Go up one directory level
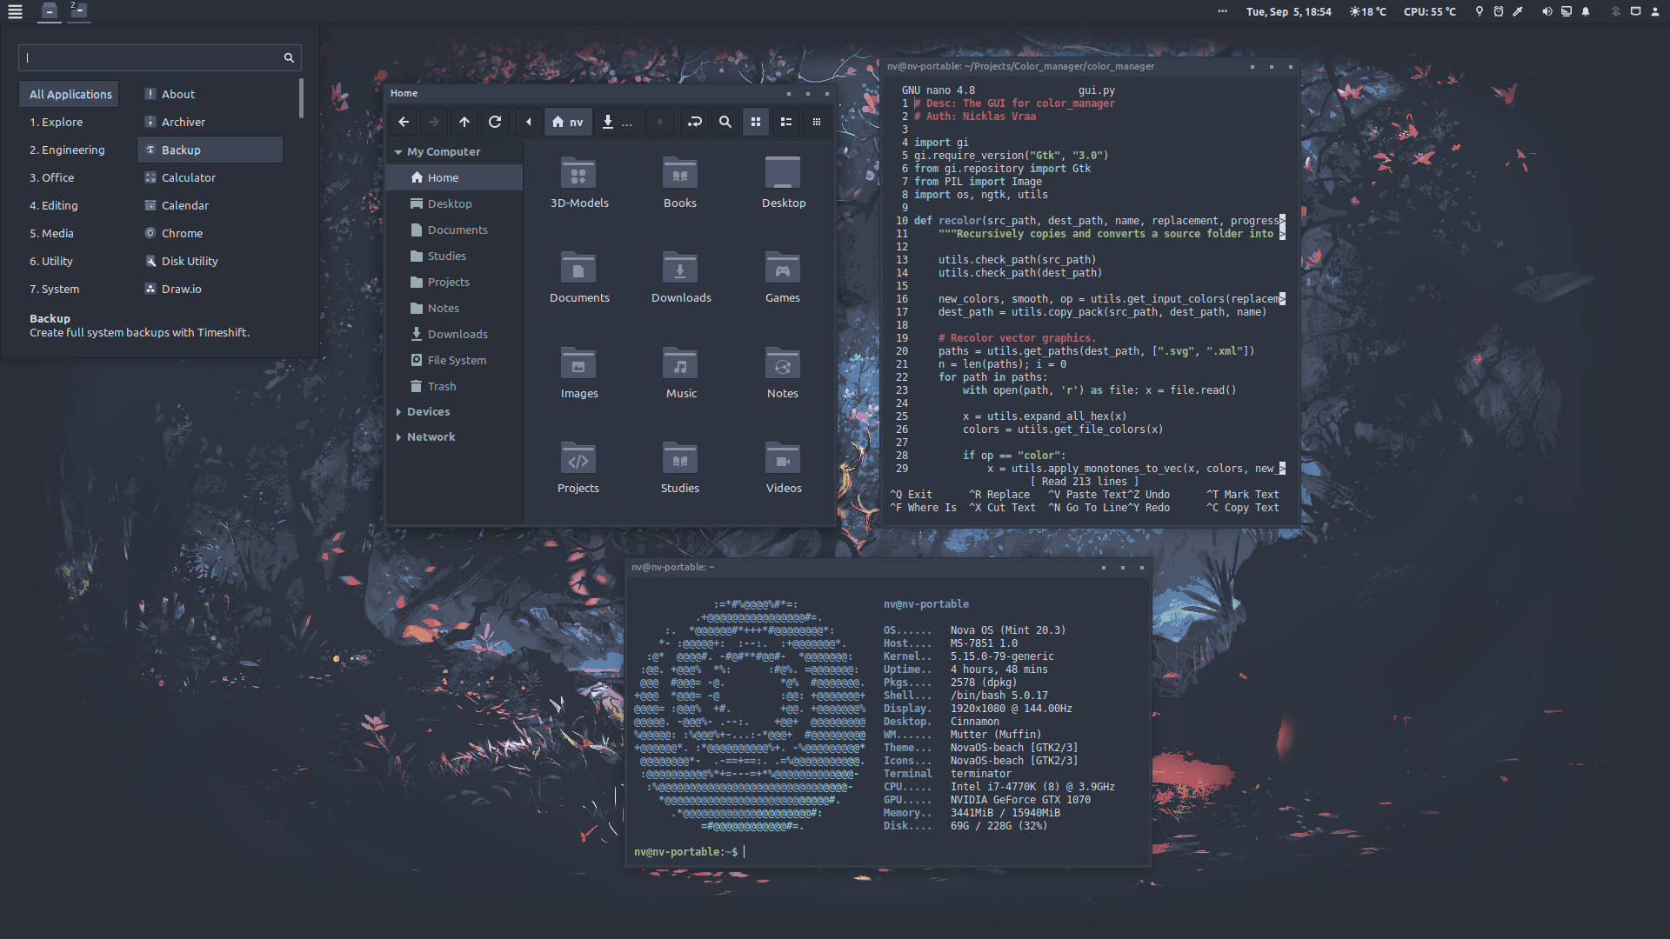The image size is (1670, 939). [x=464, y=122]
